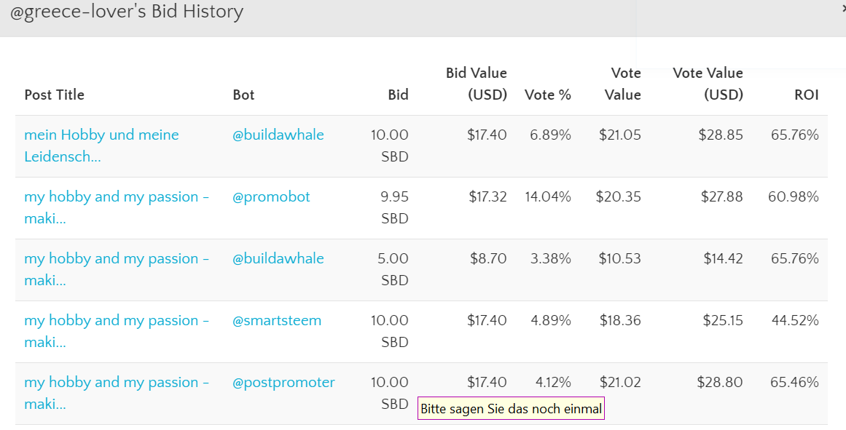This screenshot has width=846, height=430.
Task: Click the Vote Value (USD) column header
Action: pos(708,84)
